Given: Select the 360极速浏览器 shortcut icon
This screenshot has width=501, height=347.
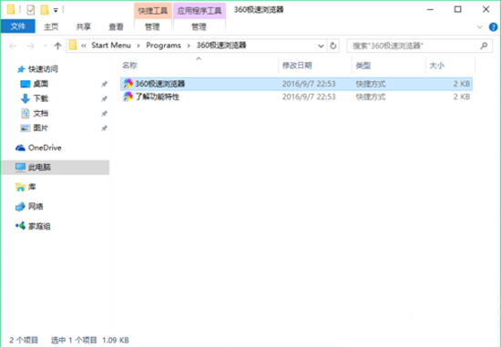Looking at the screenshot, I should coord(128,84).
